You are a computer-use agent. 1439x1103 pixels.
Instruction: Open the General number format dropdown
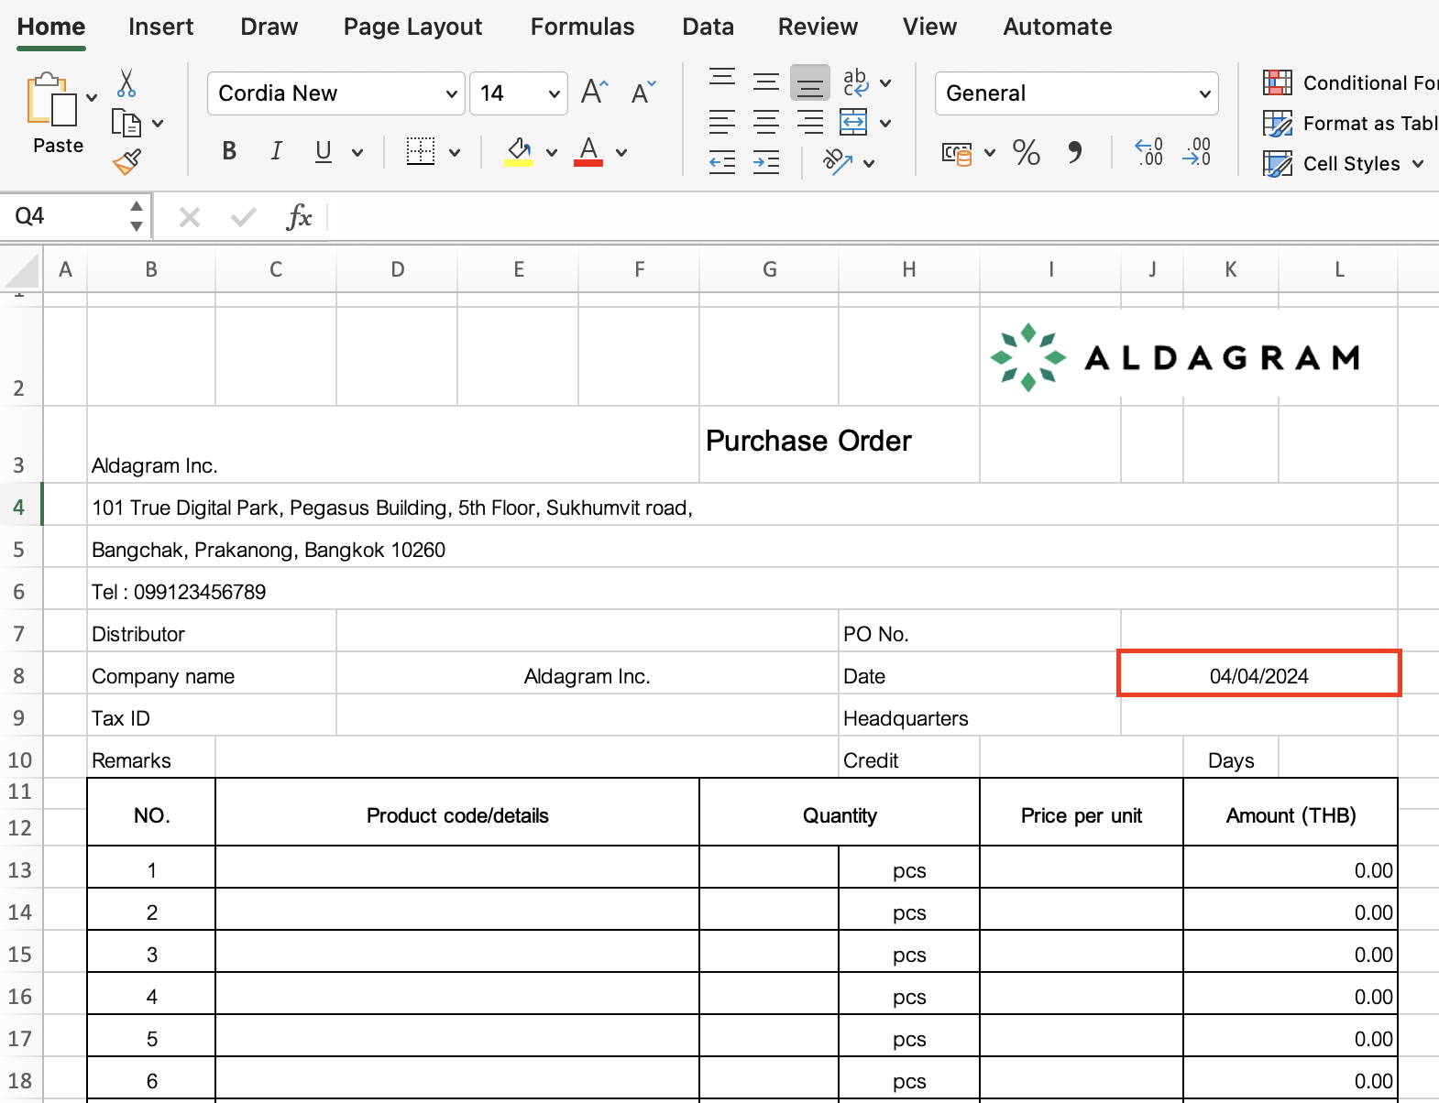1204,93
